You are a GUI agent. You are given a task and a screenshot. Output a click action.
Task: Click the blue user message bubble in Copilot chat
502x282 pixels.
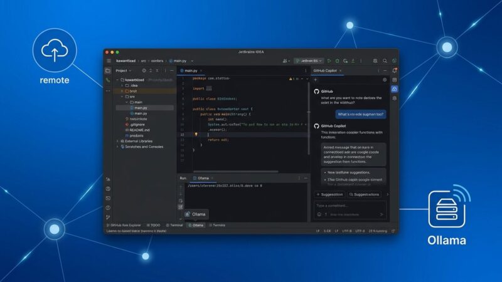point(360,114)
